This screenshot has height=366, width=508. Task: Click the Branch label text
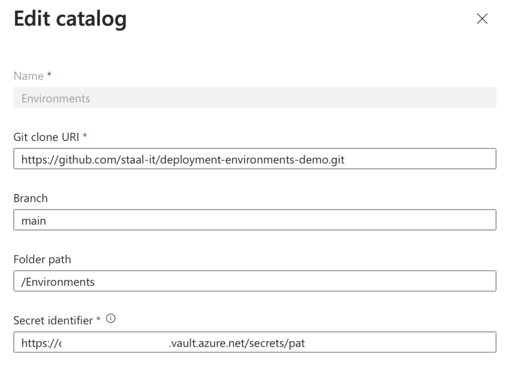click(30, 198)
